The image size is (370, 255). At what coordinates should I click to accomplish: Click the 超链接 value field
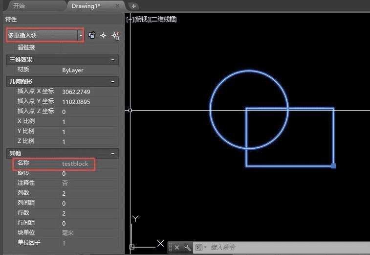[89, 47]
